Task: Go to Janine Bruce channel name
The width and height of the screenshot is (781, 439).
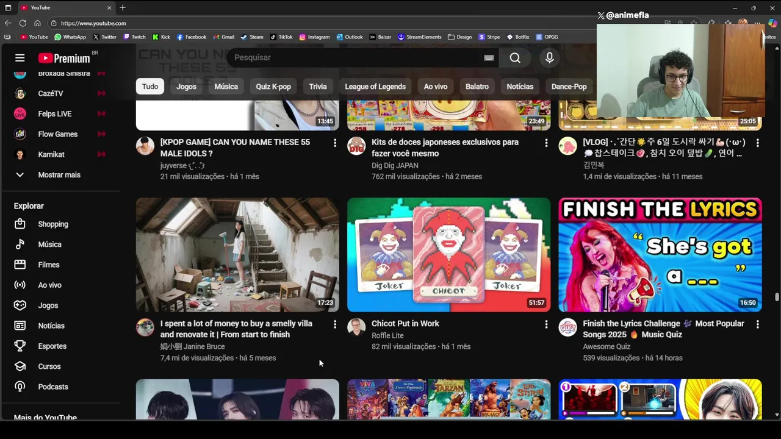Action: click(192, 346)
